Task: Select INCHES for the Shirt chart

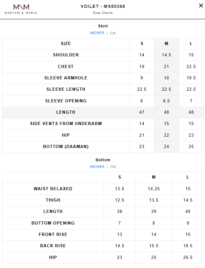Action: tap(97, 33)
